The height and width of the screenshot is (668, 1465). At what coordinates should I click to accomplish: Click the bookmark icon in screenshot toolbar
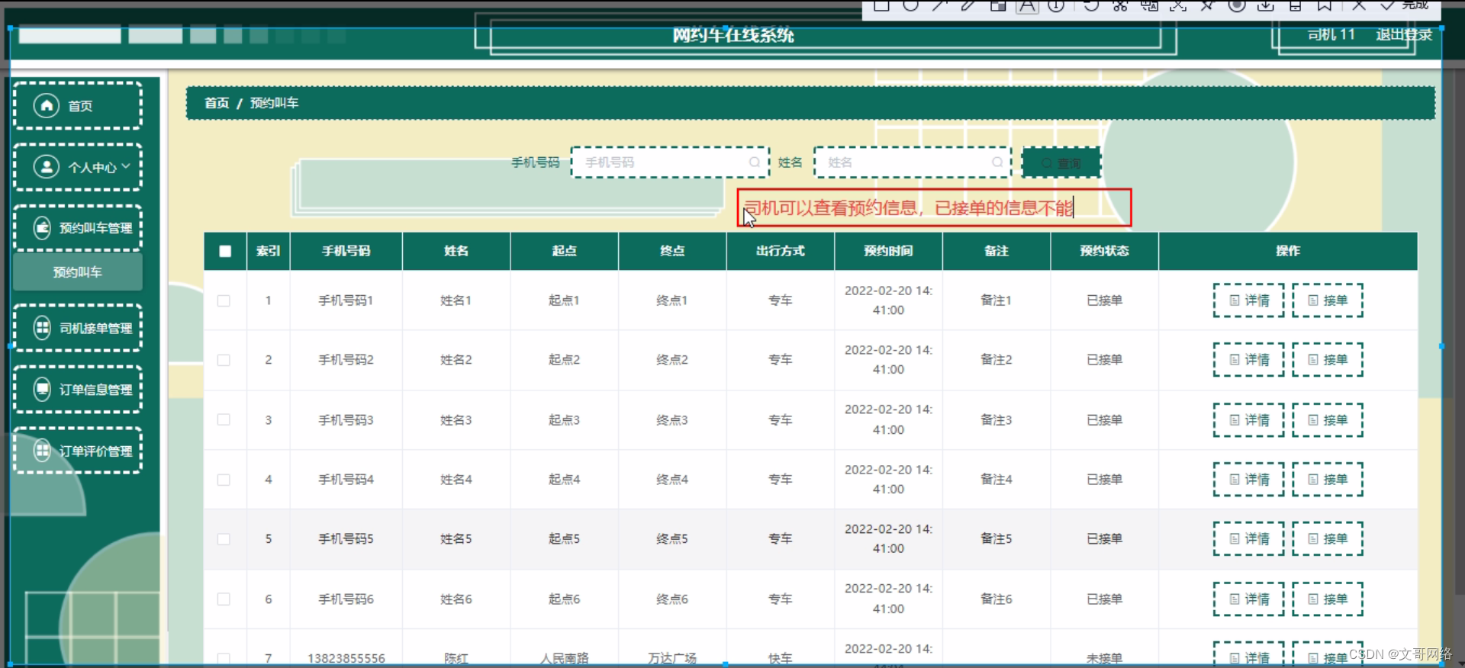[x=1325, y=5]
